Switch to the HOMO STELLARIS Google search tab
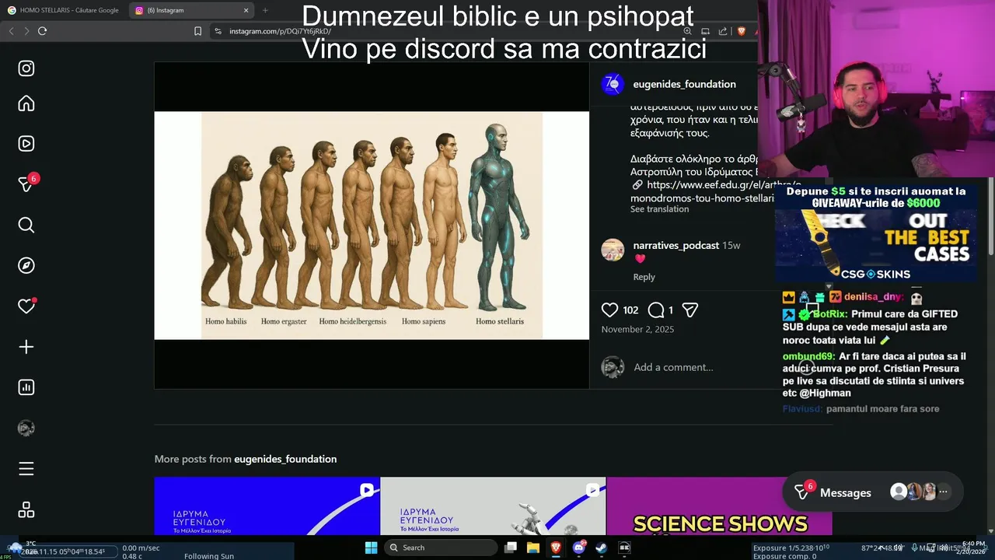The image size is (995, 560). pyautogui.click(x=64, y=10)
